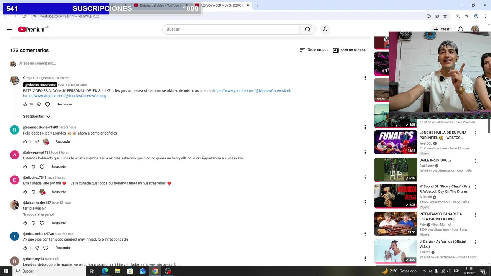
Task: Click the page vertical scrollbar
Action: click(489, 127)
